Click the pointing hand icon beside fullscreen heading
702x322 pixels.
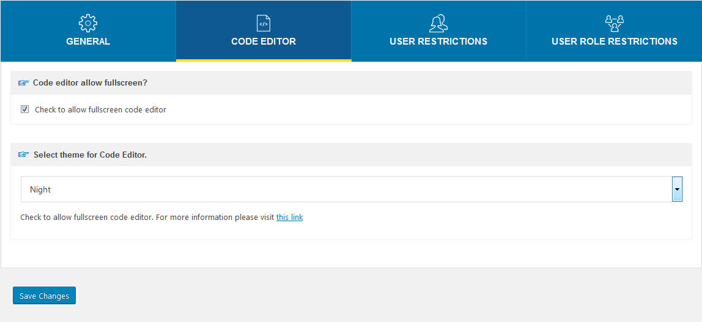[23, 83]
